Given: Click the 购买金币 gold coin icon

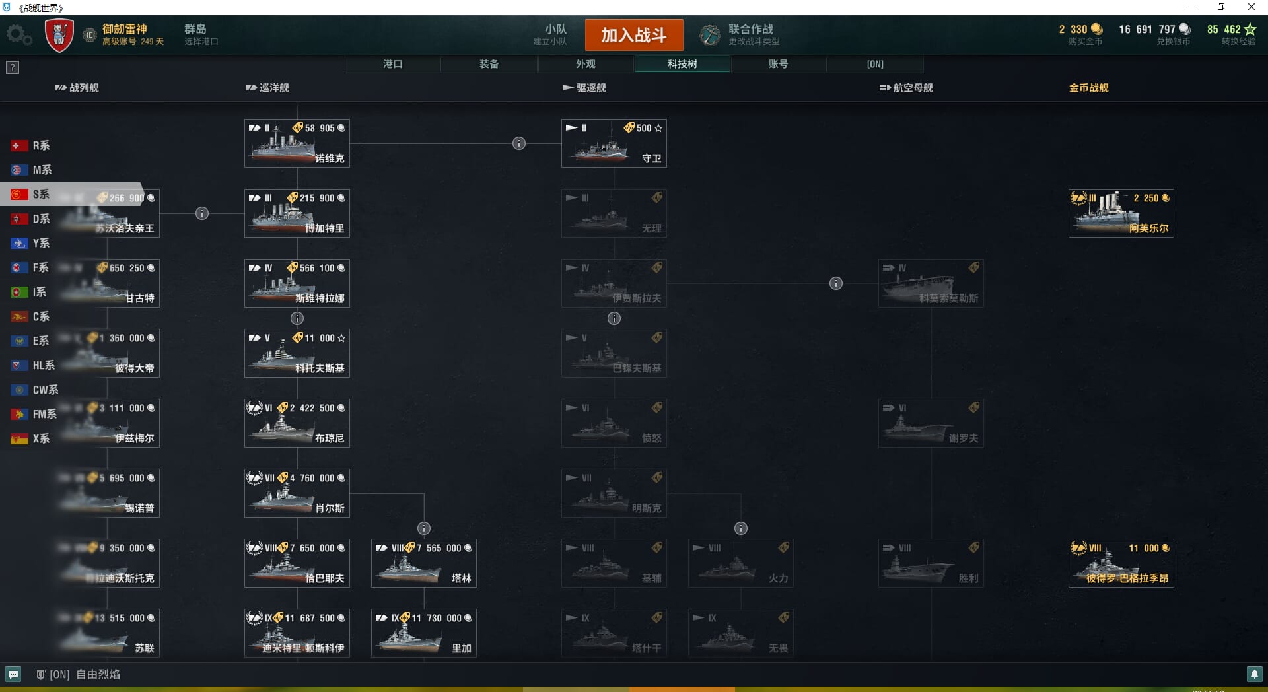Looking at the screenshot, I should tap(1097, 29).
